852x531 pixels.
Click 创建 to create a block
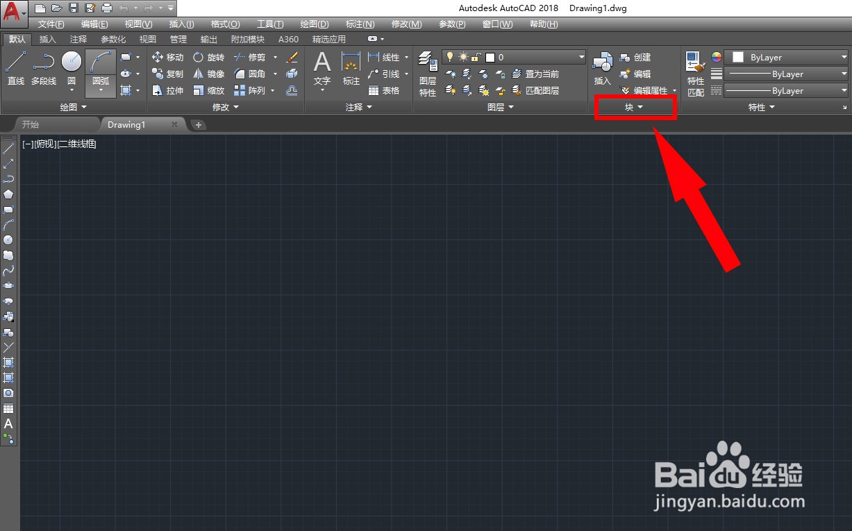635,58
